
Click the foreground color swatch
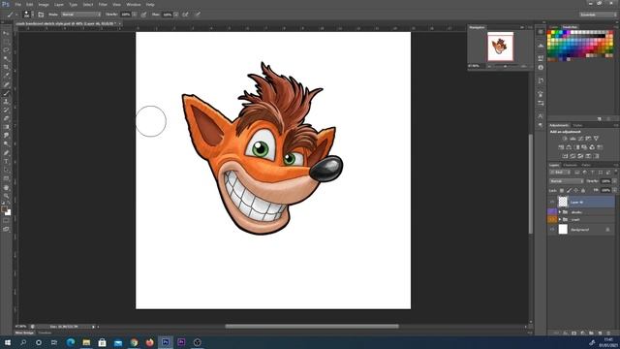[x=4, y=209]
